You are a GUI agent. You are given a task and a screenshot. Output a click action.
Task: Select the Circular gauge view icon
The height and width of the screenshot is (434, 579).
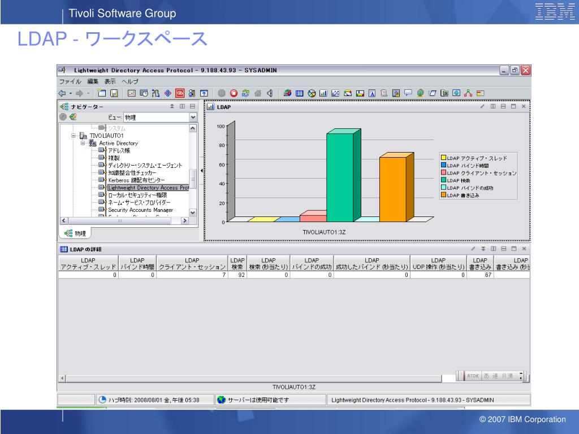click(x=348, y=93)
